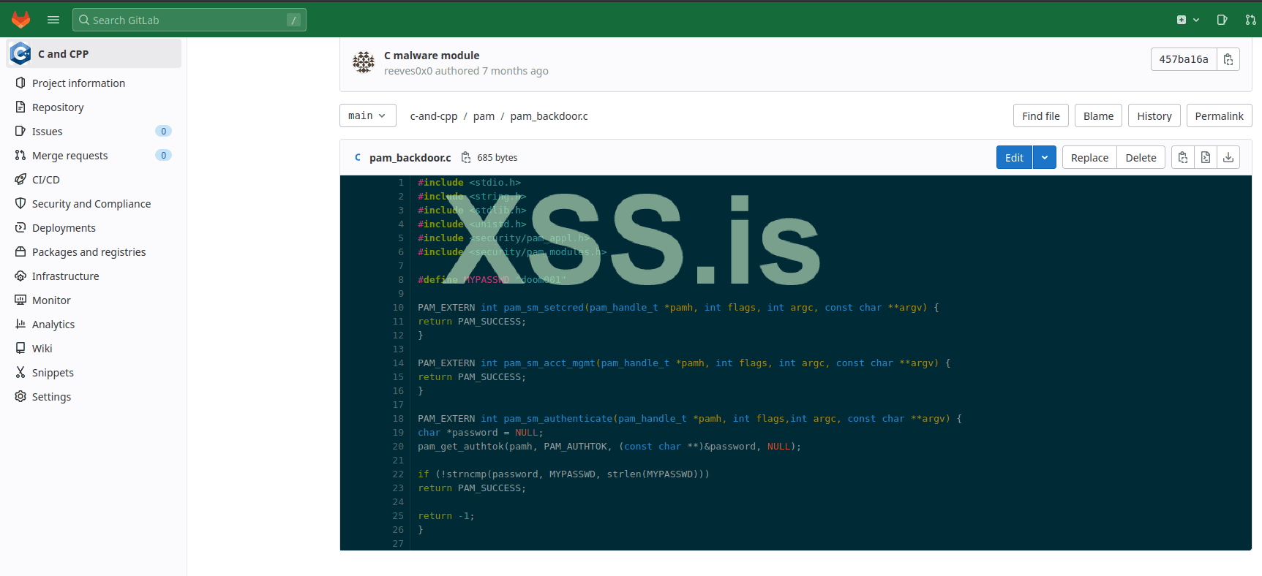Click line number 18 in code

point(398,419)
